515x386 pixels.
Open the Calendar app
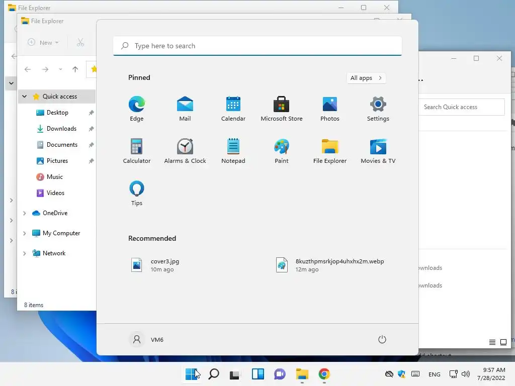tap(233, 109)
